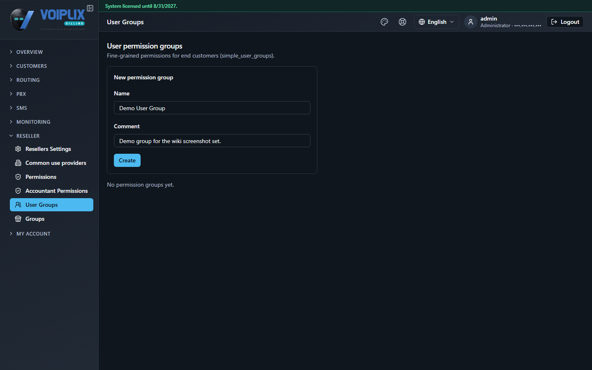The width and height of the screenshot is (592, 370).
Task: Click the Accountant Permissions shield icon
Action: point(18,191)
